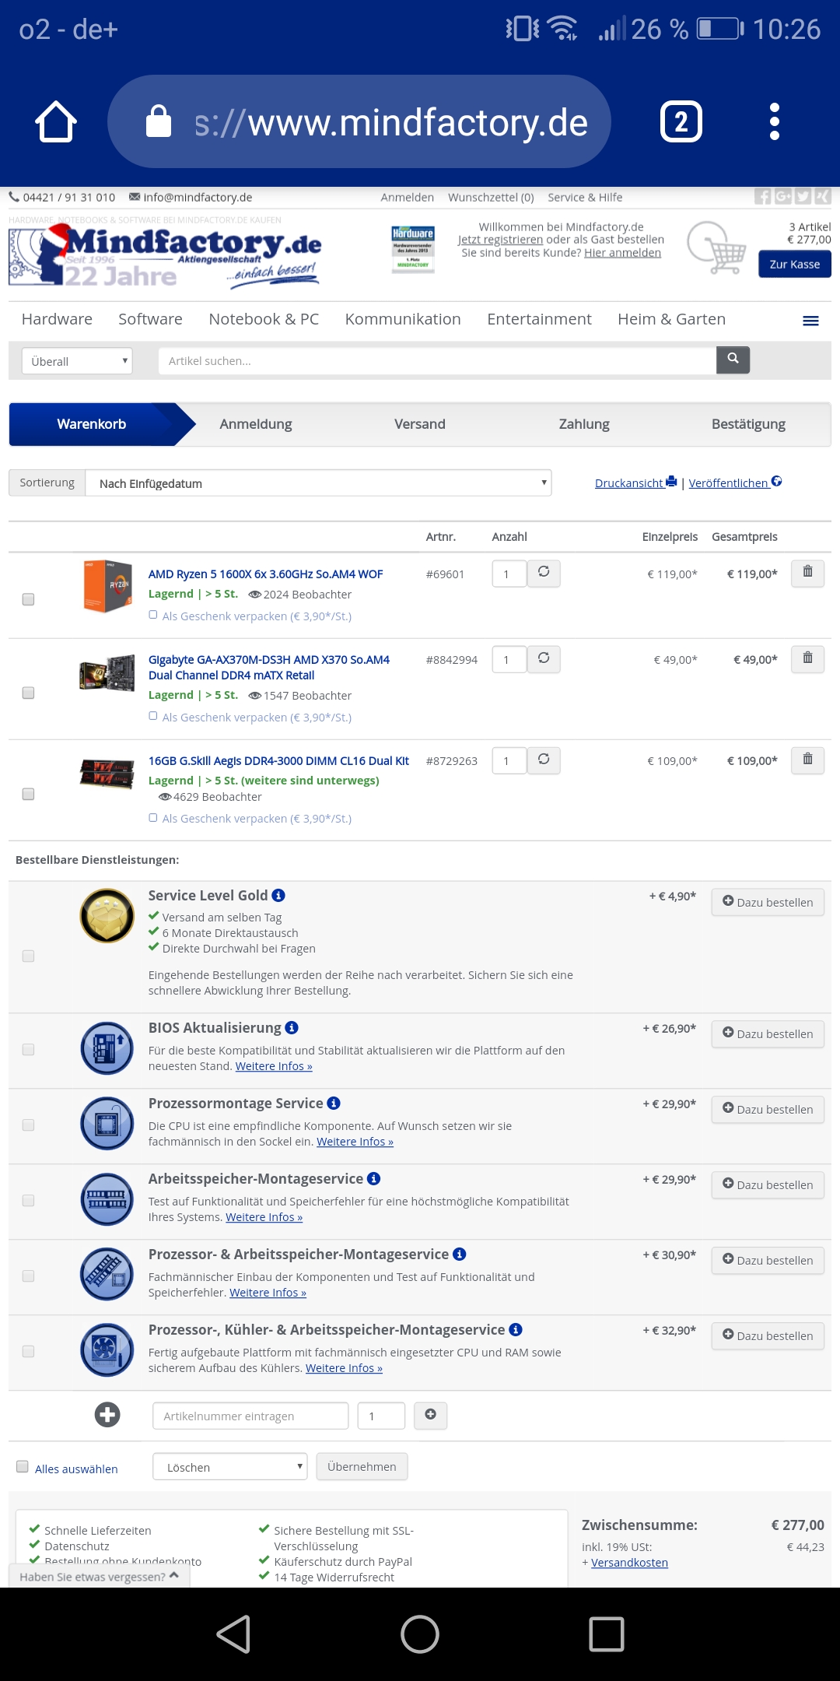The width and height of the screenshot is (840, 1681).
Task: Refresh quantity for Gigabyte GA-AX370M-DS3H
Action: (544, 658)
